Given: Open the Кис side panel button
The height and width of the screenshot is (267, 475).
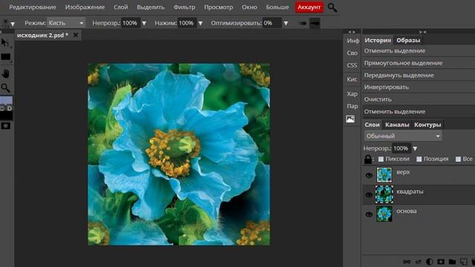Looking at the screenshot, I should tap(352, 79).
